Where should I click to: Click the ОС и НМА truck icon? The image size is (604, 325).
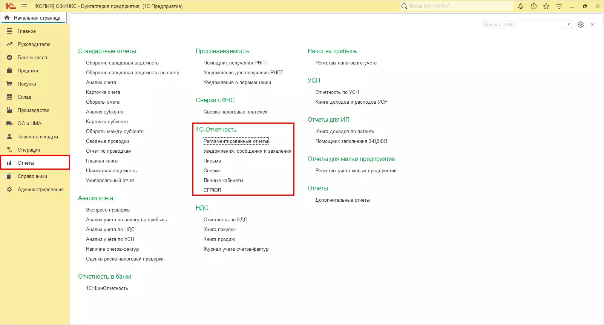[9, 124]
